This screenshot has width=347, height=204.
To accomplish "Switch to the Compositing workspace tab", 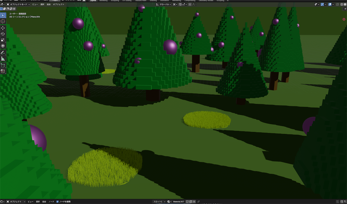I will 190,1.
